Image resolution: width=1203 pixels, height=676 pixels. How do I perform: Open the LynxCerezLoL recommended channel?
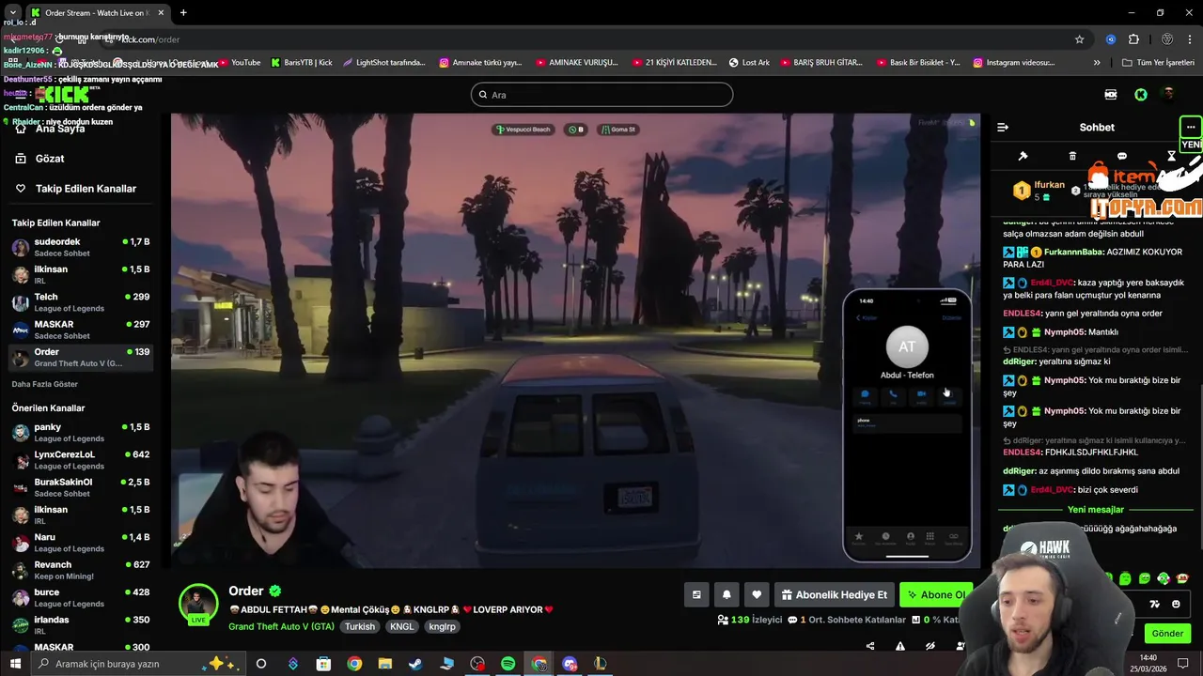pyautogui.click(x=80, y=460)
